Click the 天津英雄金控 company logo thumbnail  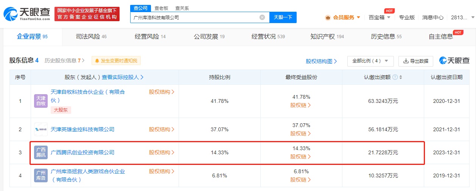tap(41, 129)
